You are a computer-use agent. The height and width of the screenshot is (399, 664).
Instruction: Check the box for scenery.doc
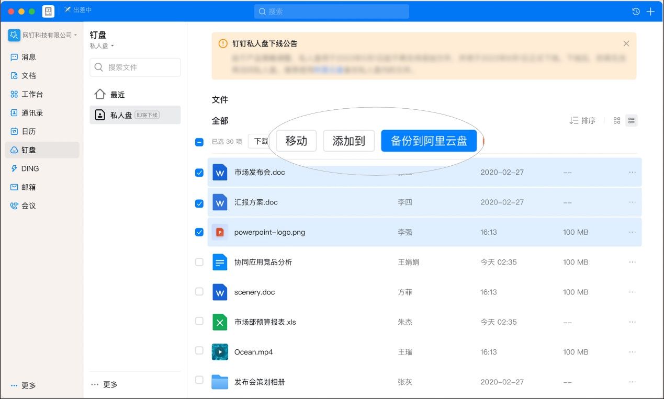pos(199,291)
